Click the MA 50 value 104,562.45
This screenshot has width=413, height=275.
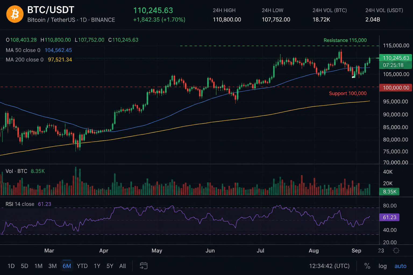point(58,50)
